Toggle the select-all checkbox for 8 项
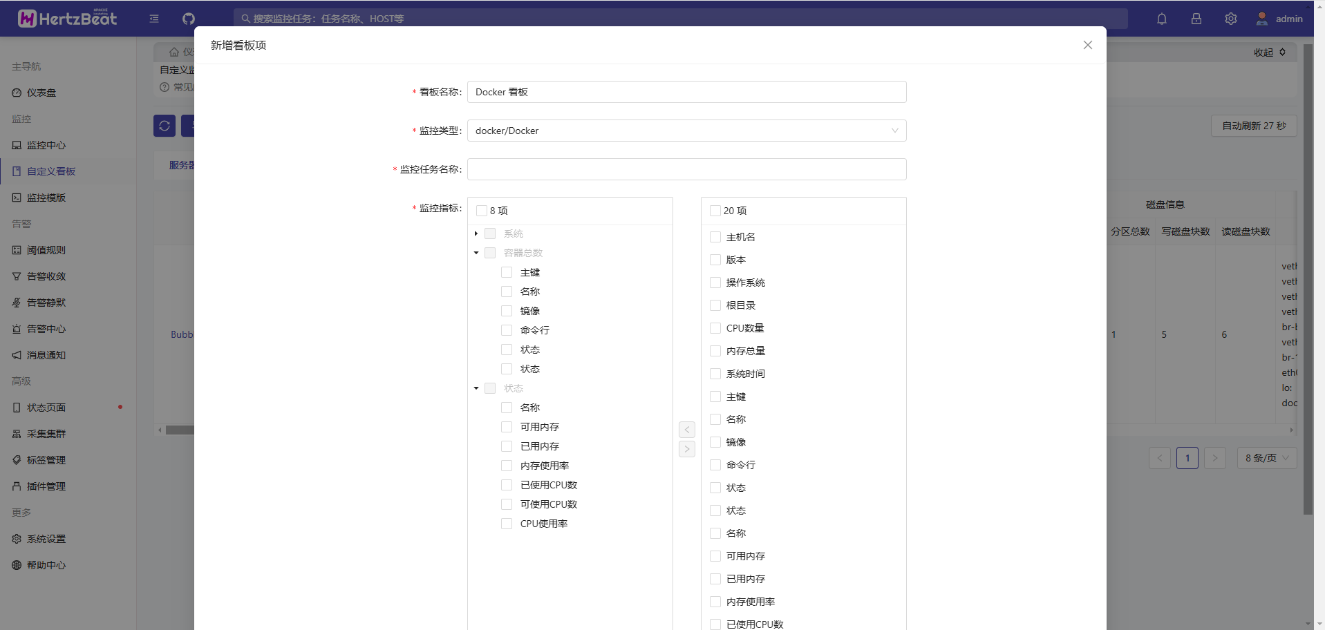Viewport: 1325px width, 630px height. 482,211
